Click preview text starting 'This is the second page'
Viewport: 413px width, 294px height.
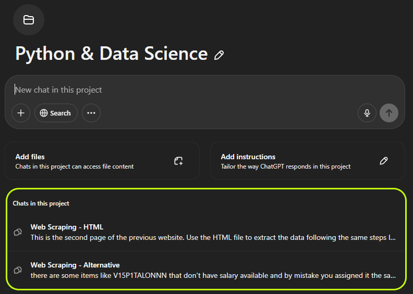213,238
